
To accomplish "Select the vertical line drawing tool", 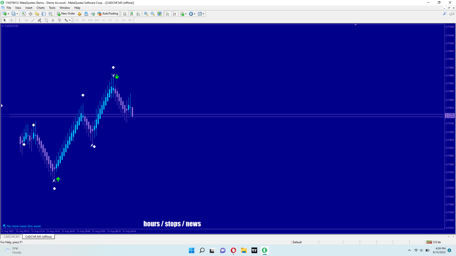I will click(19, 20).
